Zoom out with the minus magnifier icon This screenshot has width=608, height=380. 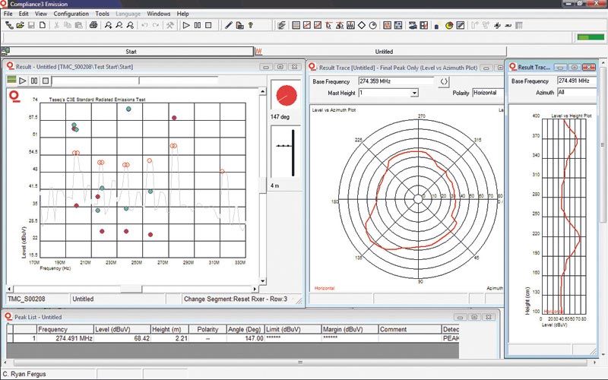pos(119,26)
